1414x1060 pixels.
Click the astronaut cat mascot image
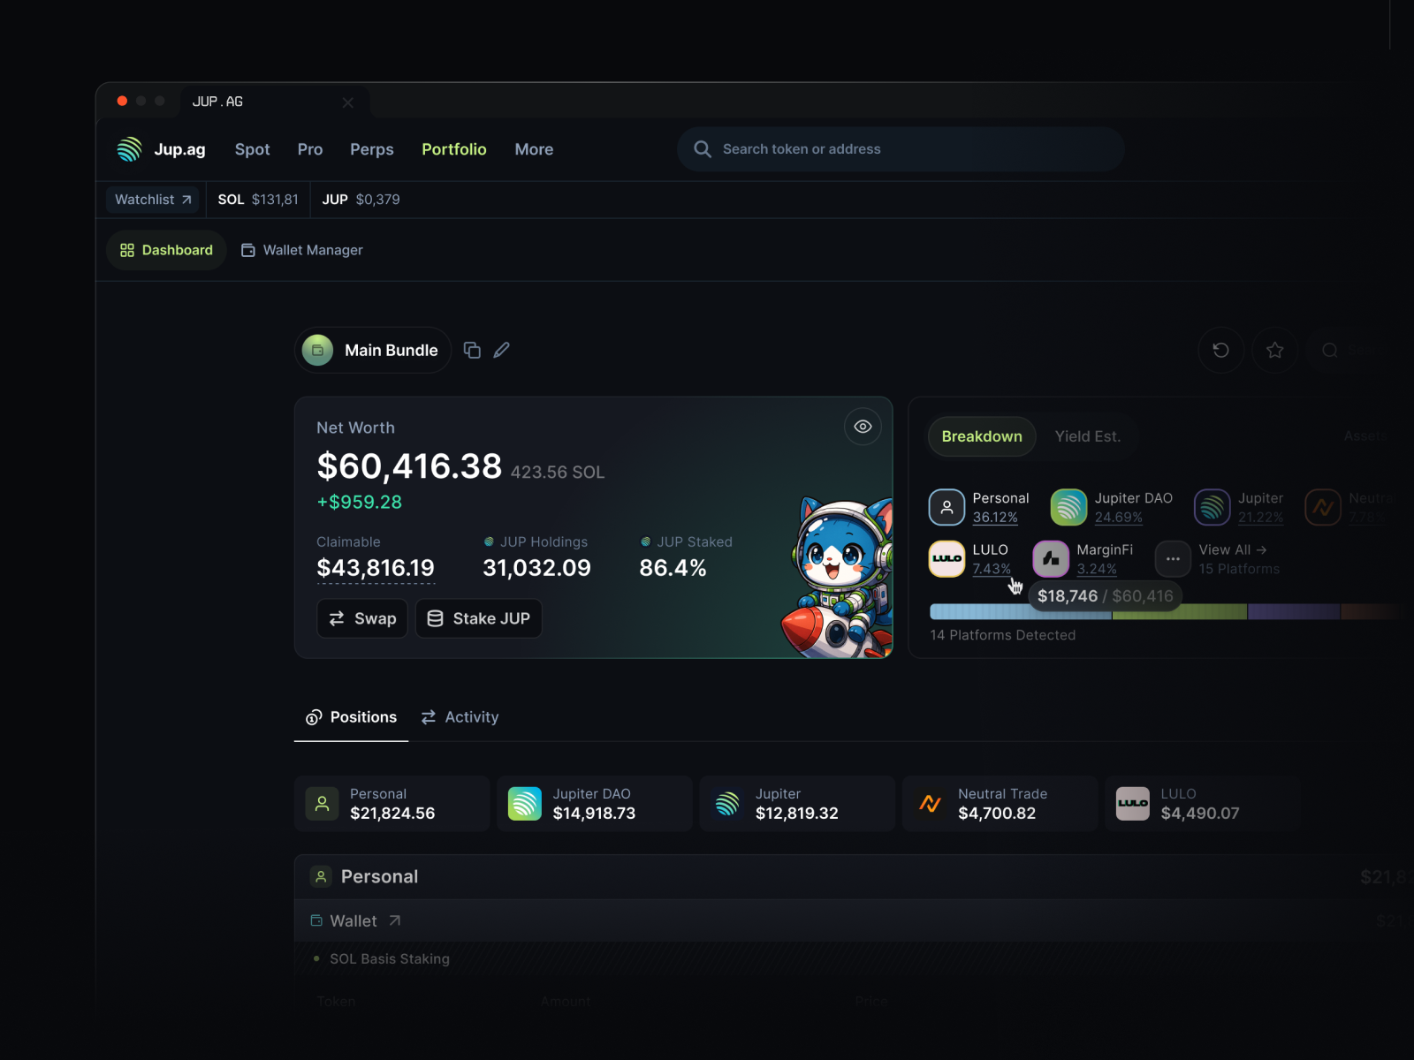click(840, 578)
